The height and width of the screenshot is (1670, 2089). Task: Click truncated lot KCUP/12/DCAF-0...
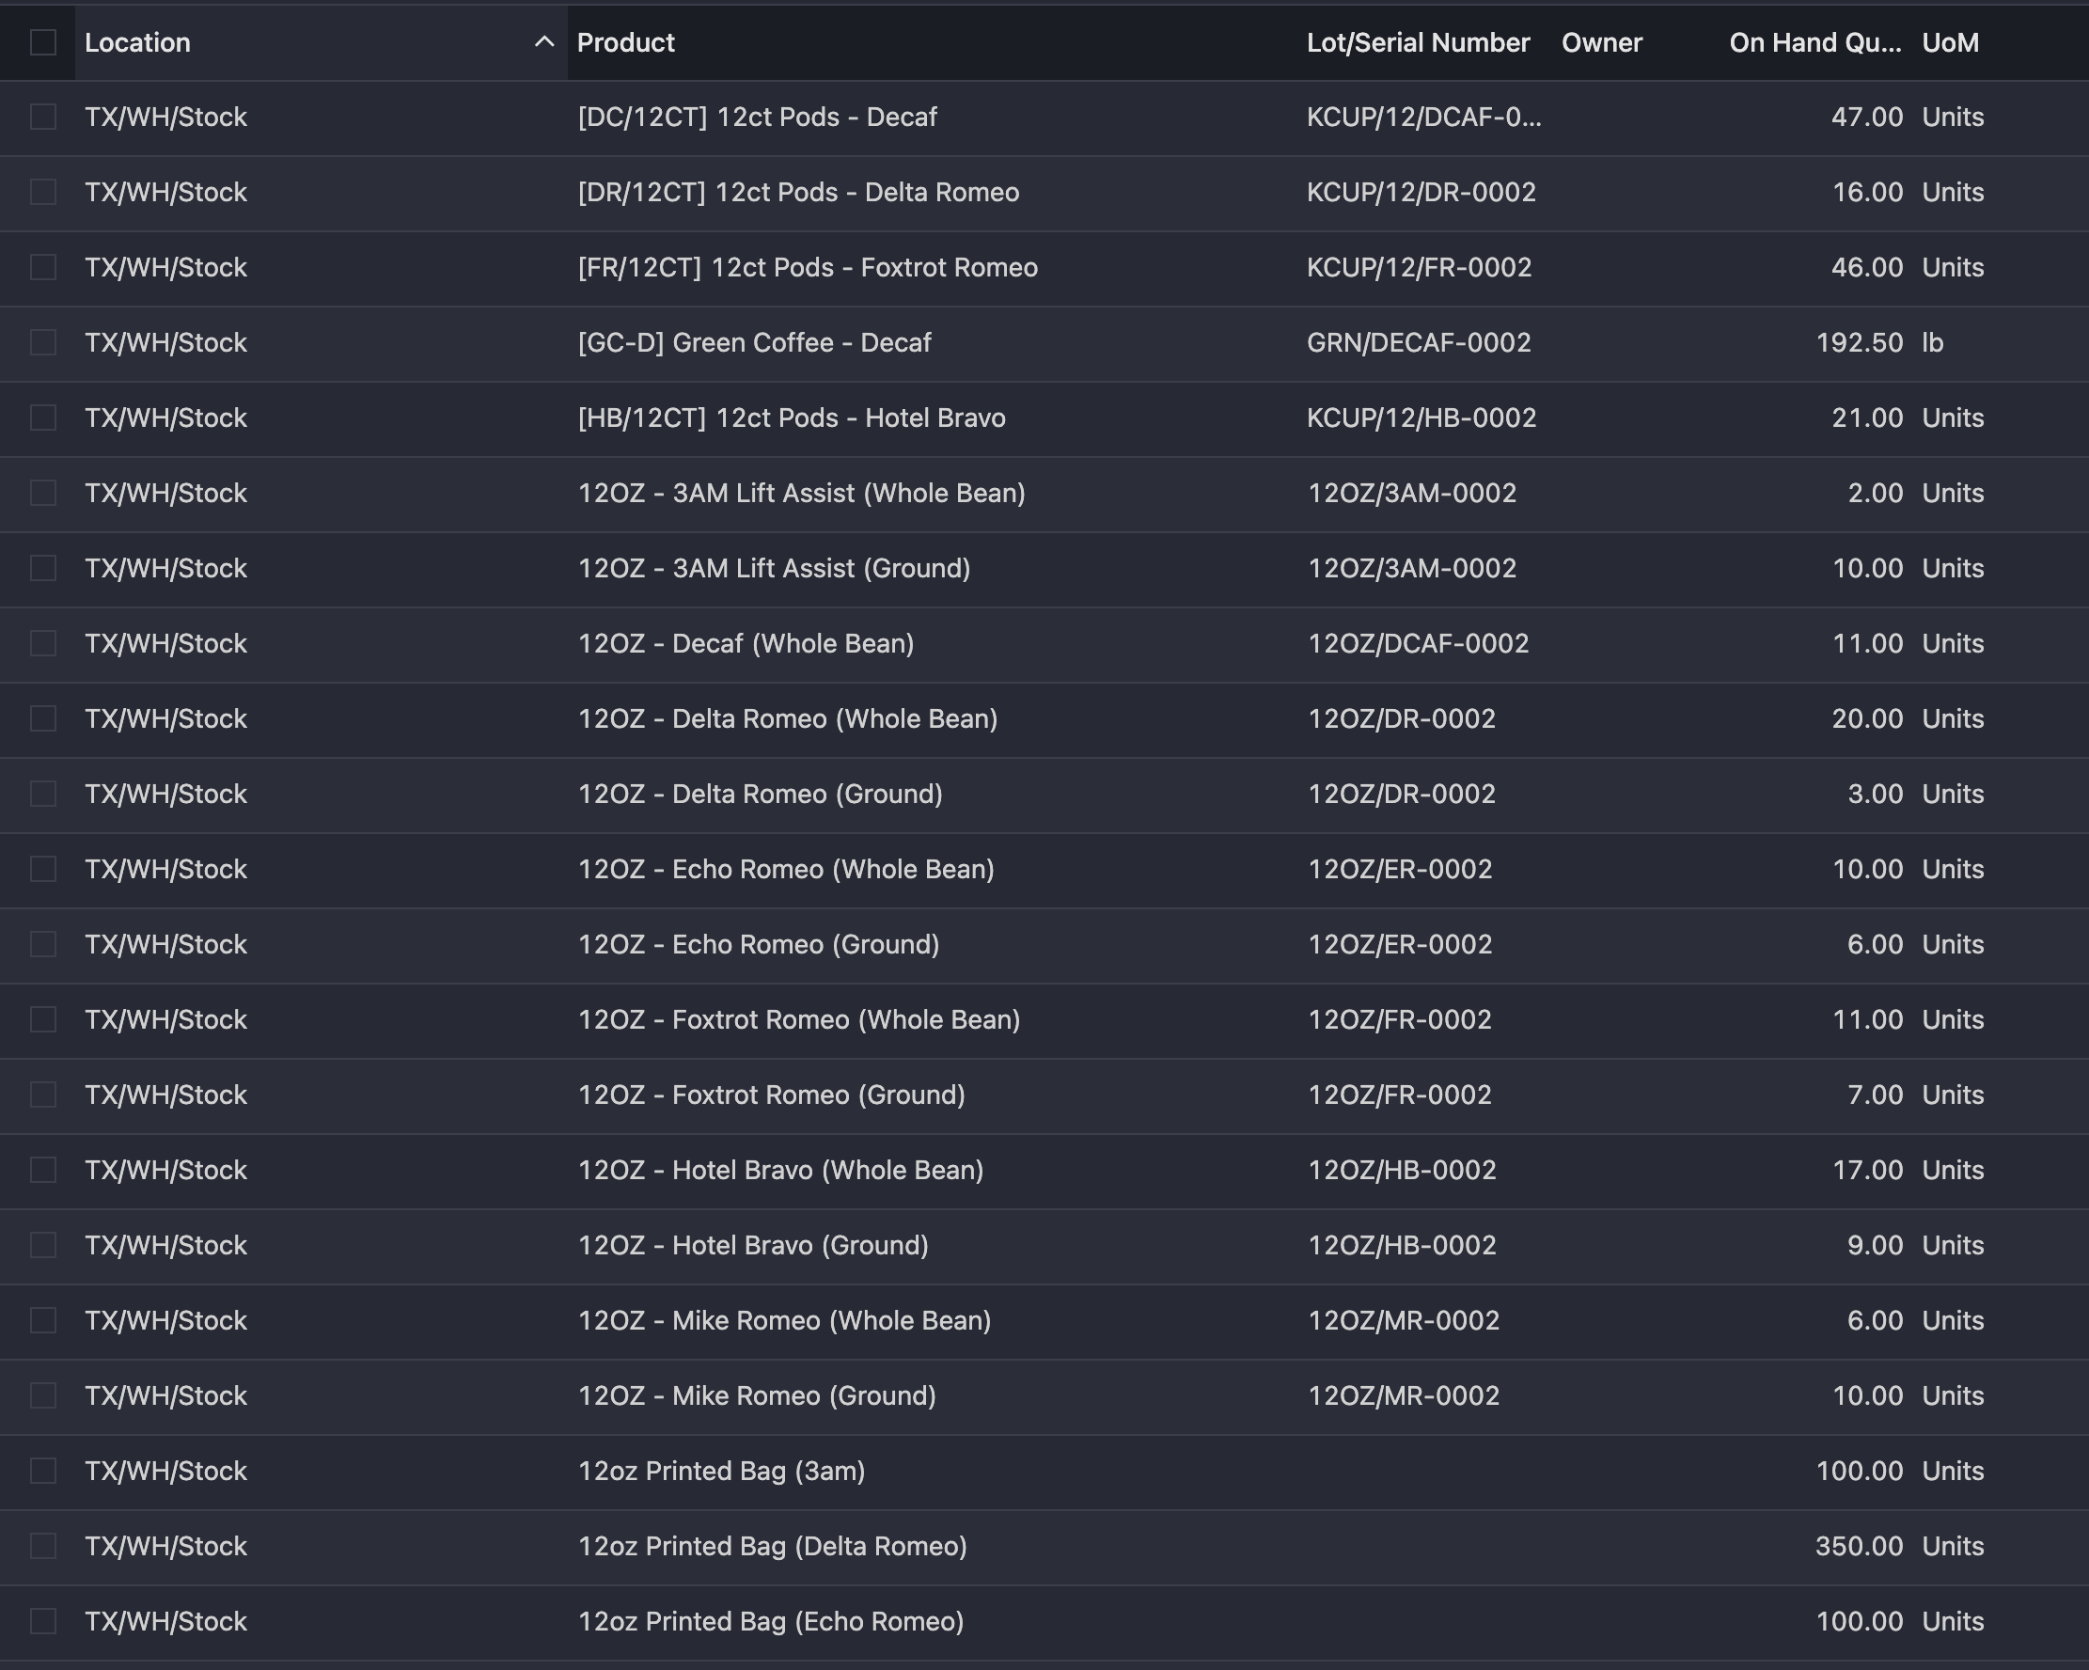(1422, 118)
